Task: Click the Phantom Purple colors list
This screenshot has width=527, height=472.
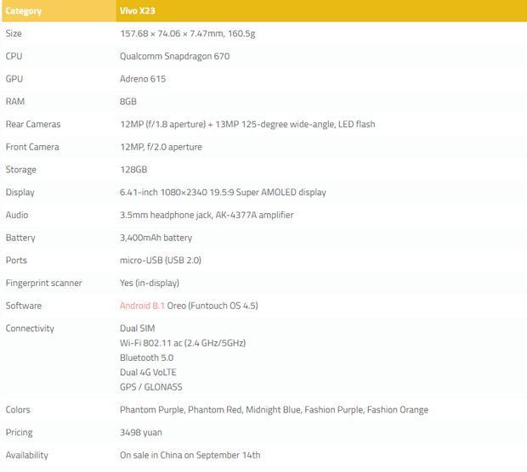Action: [274, 409]
